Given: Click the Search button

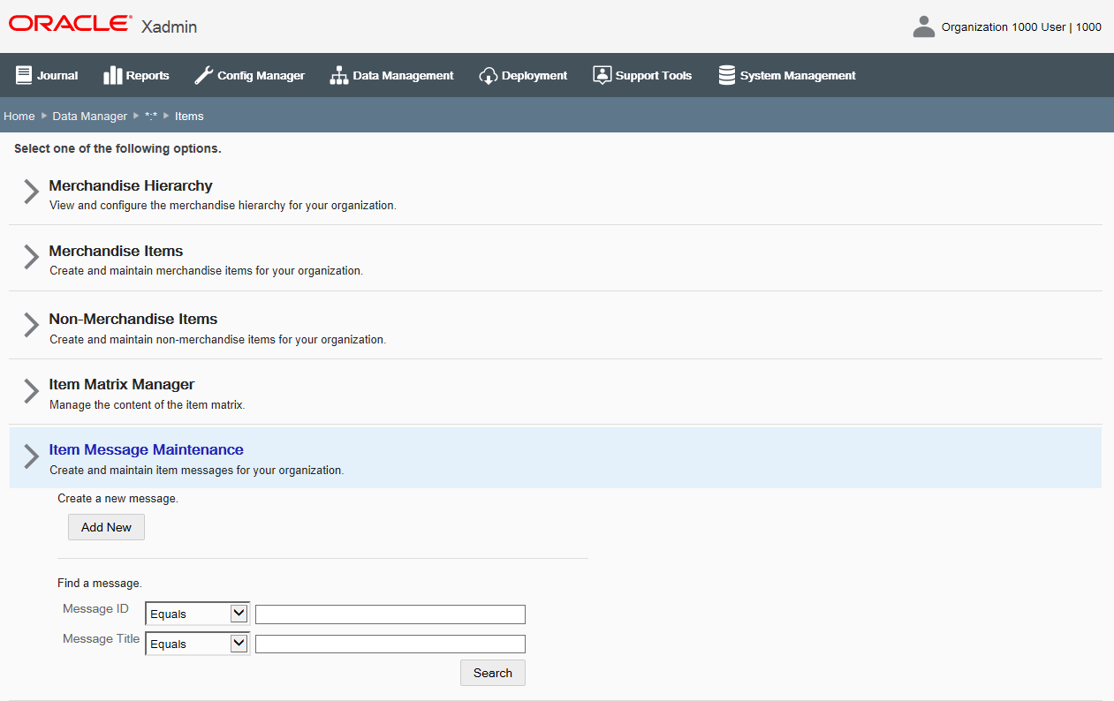Looking at the screenshot, I should pyautogui.click(x=493, y=673).
